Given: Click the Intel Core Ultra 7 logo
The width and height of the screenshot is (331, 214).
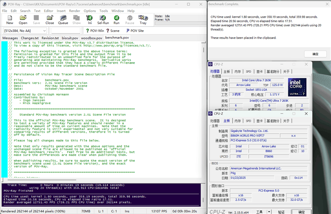Looking at the screenshot, I should pos(297,87).
